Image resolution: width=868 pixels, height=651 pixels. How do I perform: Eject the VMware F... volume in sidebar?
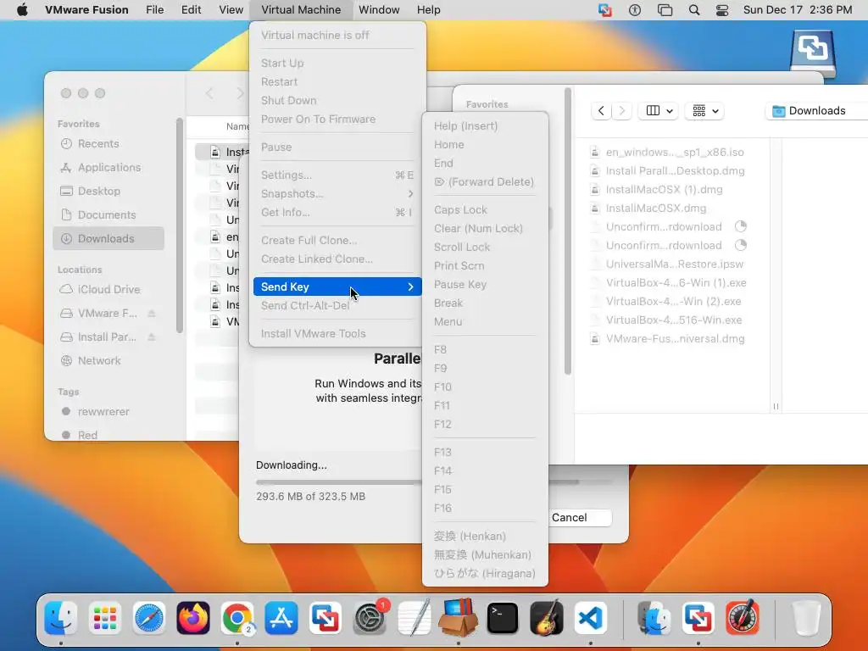click(x=151, y=314)
